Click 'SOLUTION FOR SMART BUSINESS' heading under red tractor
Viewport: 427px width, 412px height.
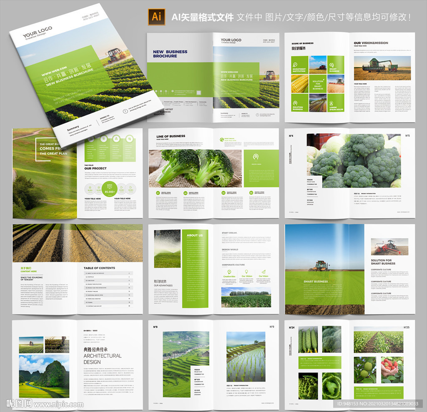(383, 262)
